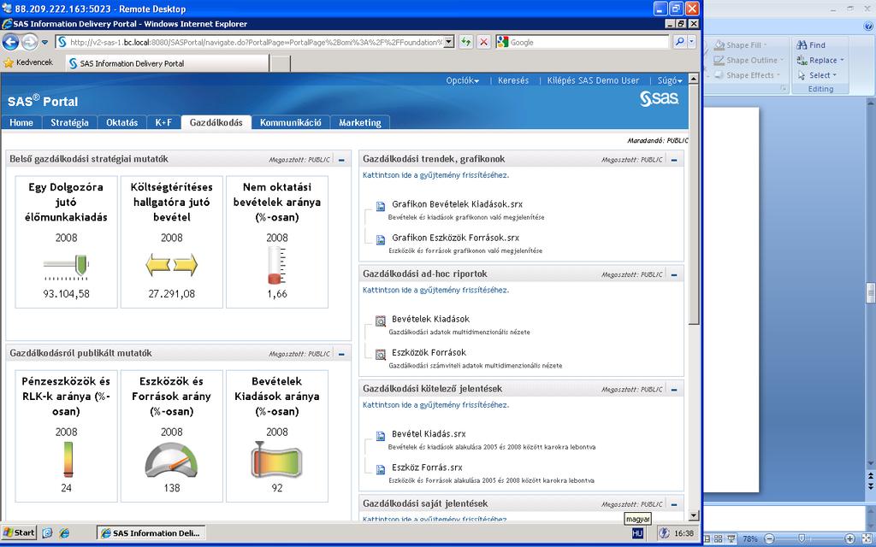The height and width of the screenshot is (547, 876).
Task: Switch to the Stratégia portal tab
Action: 70,123
